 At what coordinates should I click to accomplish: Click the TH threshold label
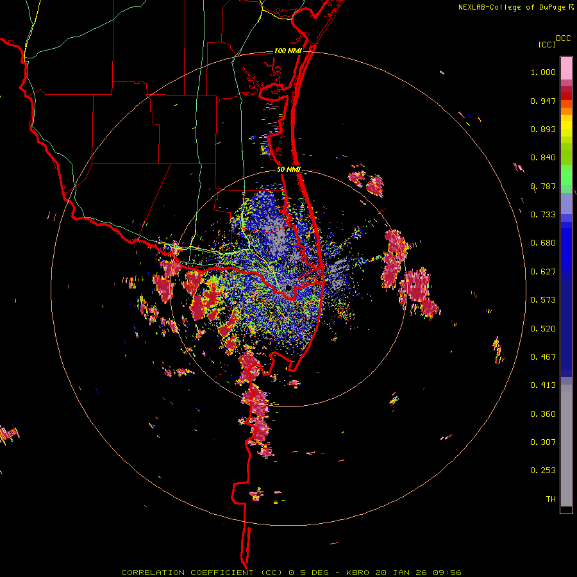[551, 499]
